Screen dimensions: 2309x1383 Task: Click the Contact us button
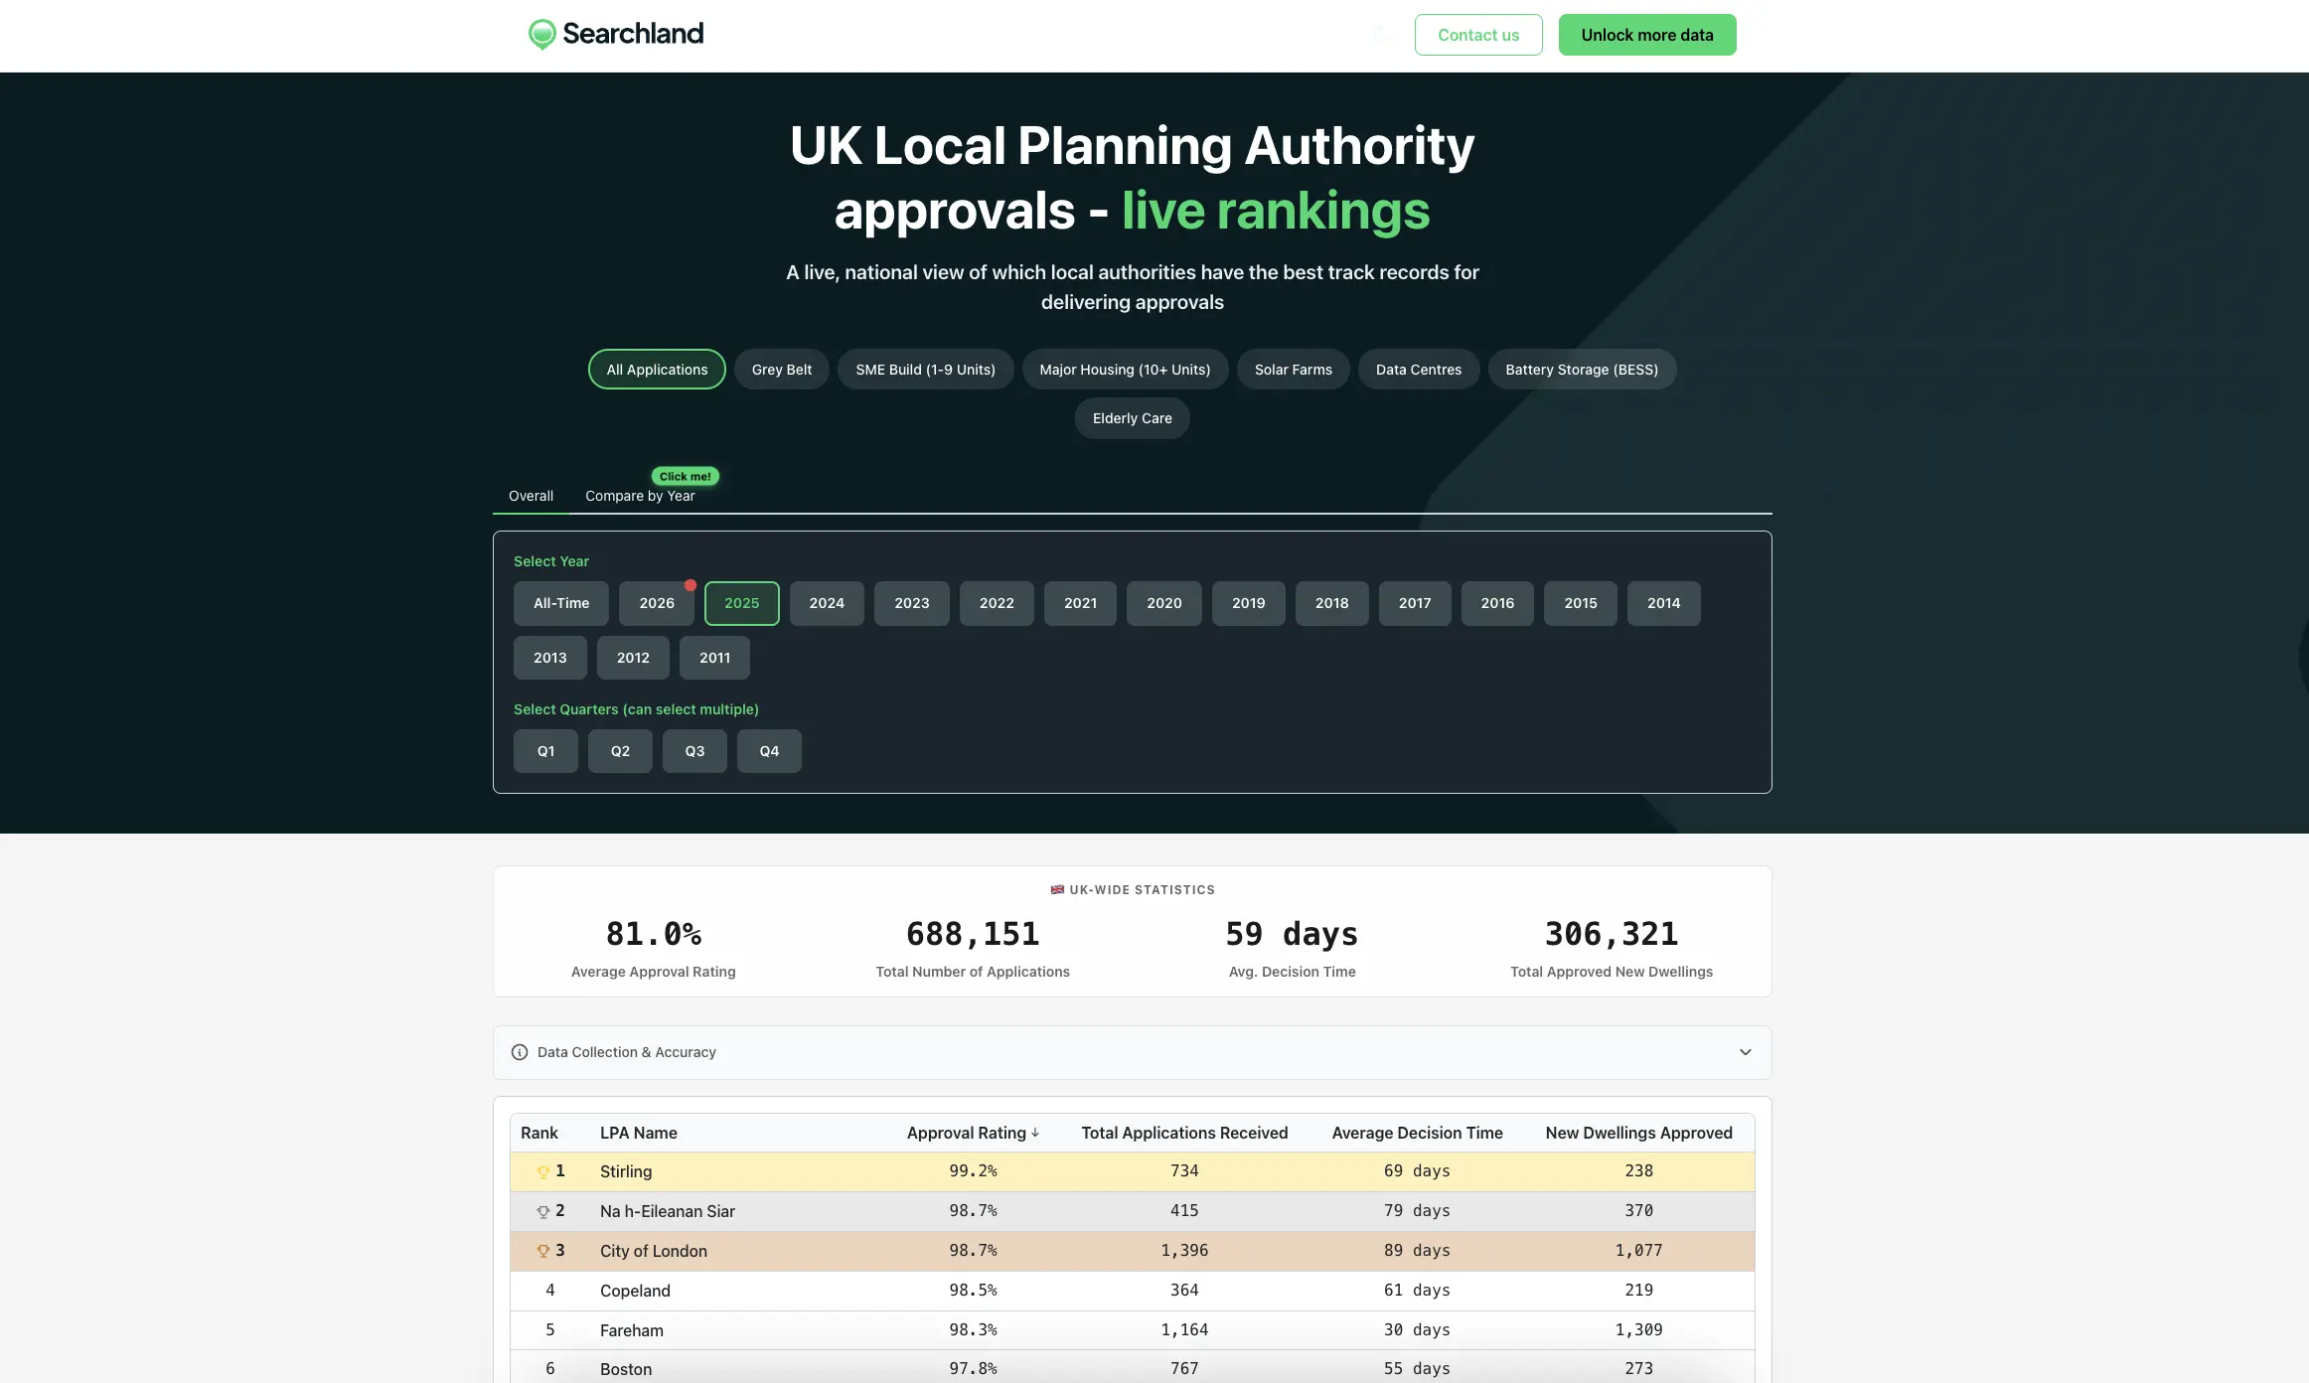coord(1478,35)
